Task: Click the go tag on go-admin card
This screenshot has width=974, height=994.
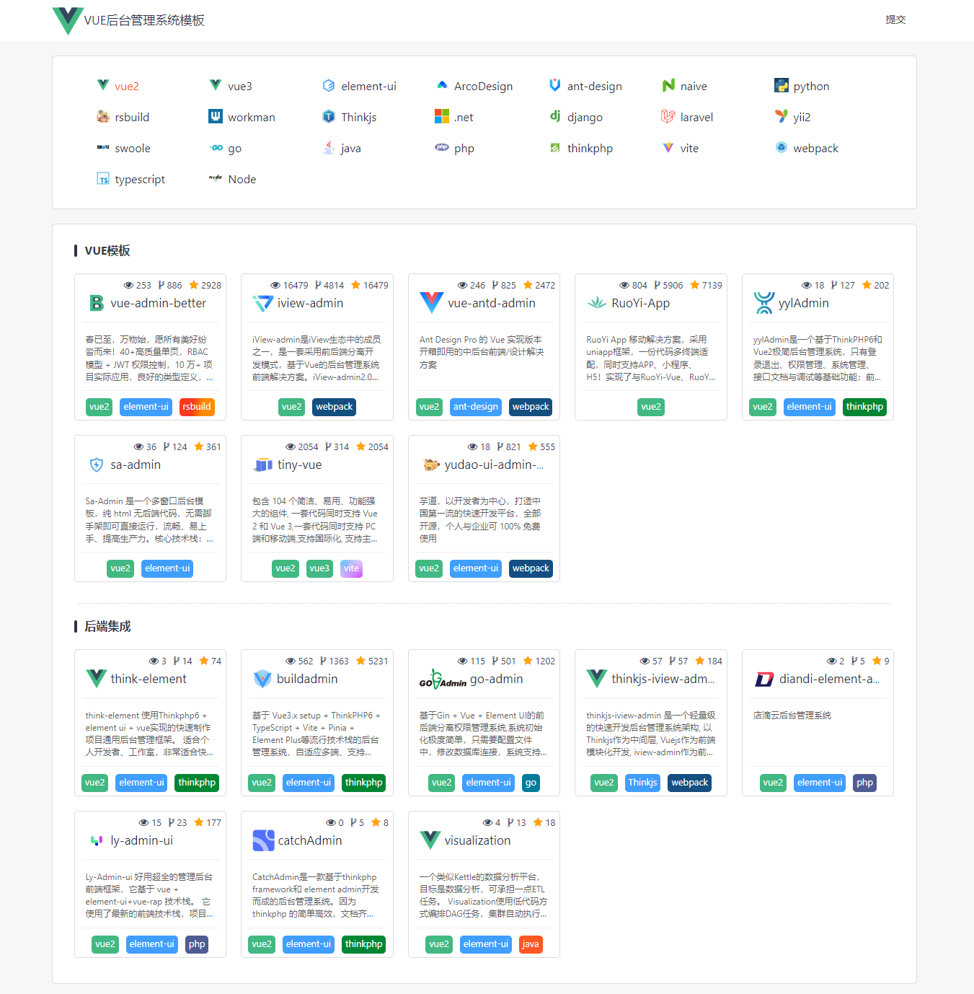Action: [x=531, y=783]
